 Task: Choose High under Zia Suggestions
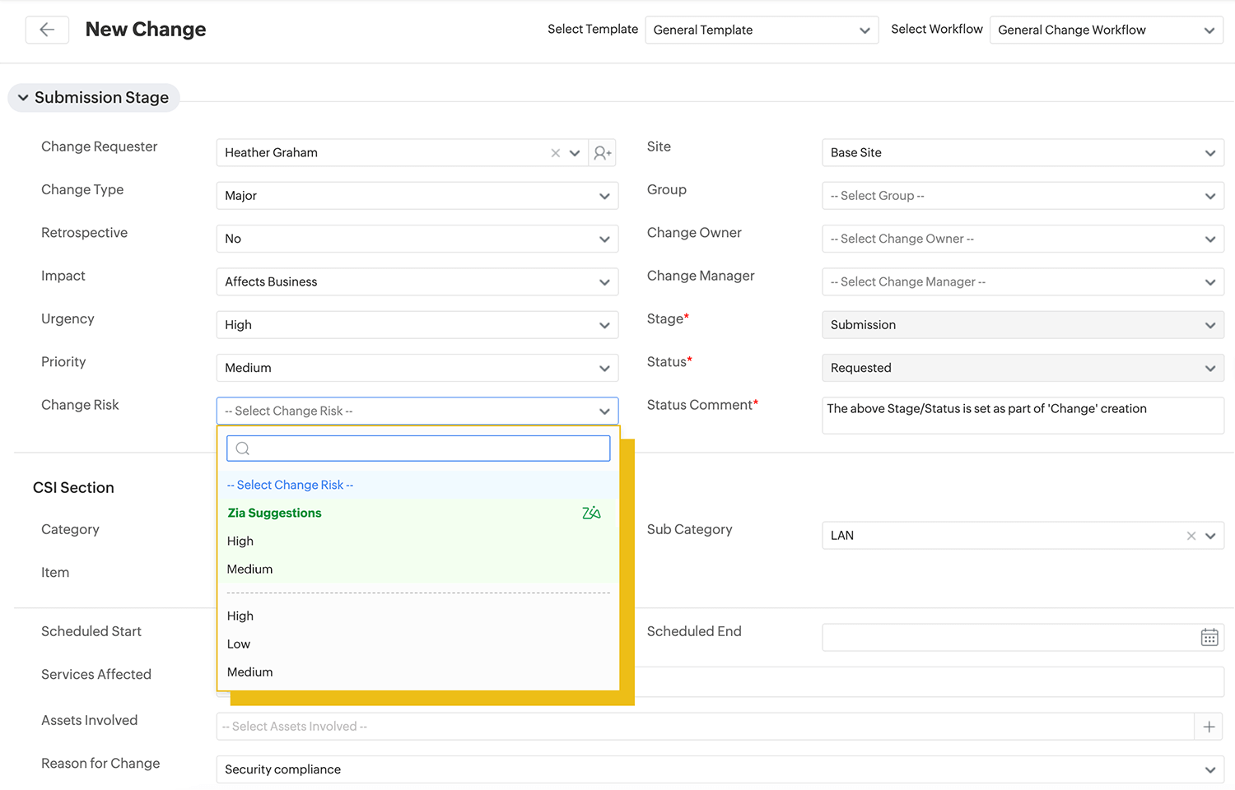coord(240,541)
